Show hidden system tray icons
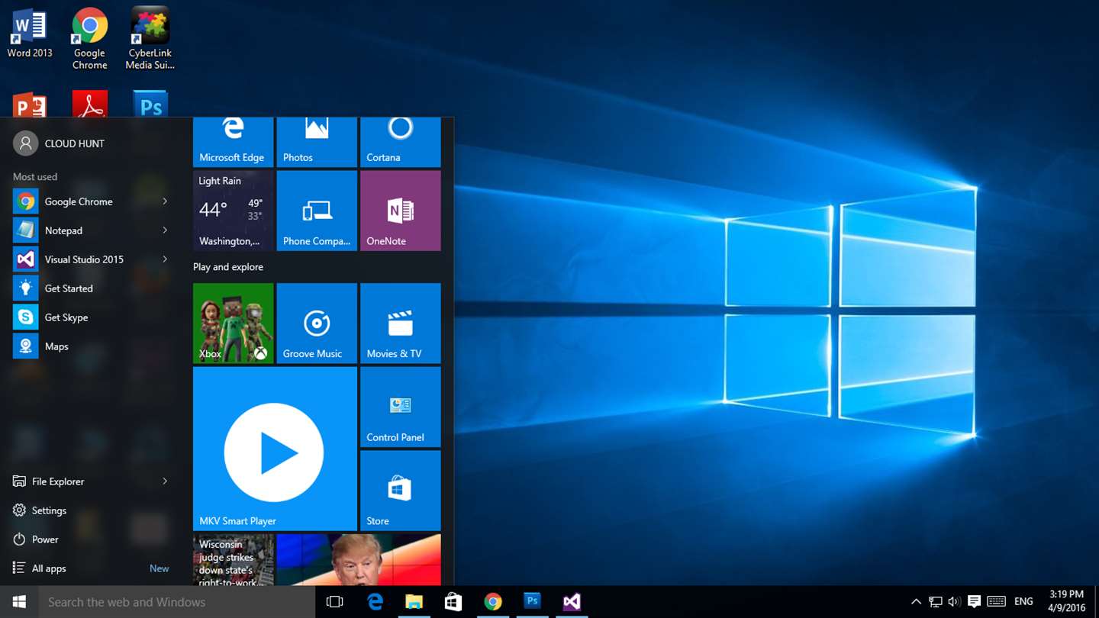The width and height of the screenshot is (1099, 618). point(917,602)
